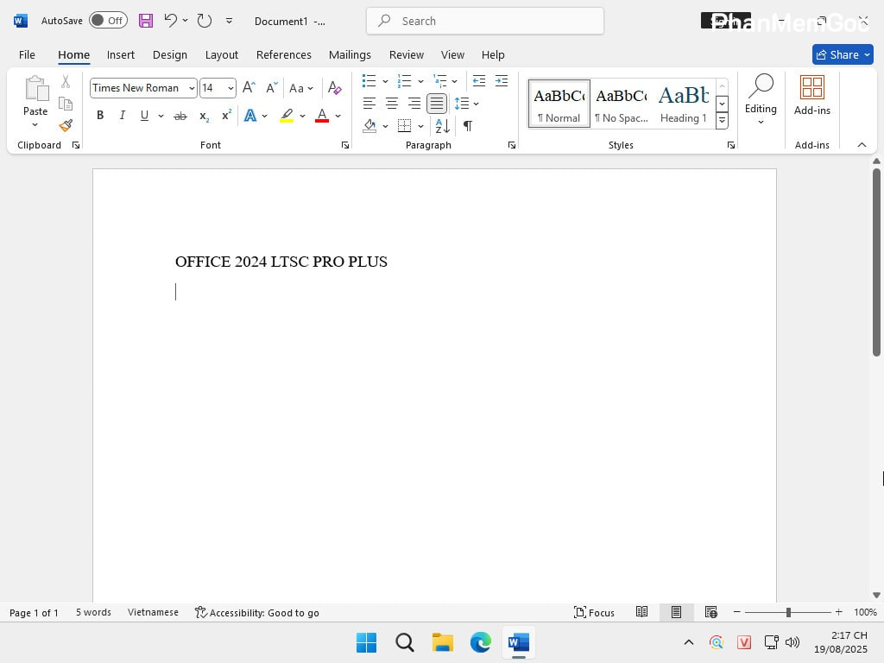Show or hide paragraph marks

(x=467, y=125)
